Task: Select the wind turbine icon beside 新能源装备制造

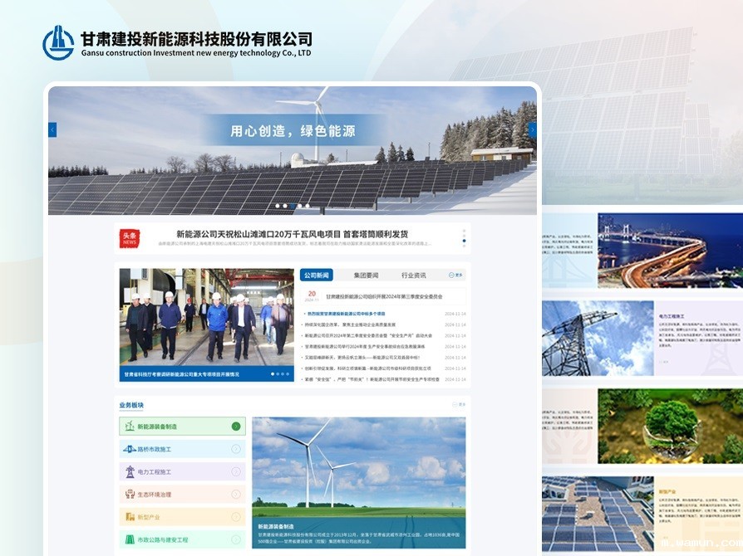Action: pyautogui.click(x=129, y=426)
